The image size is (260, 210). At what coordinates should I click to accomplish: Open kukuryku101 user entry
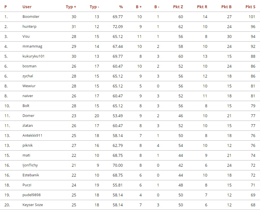pyautogui.click(x=33, y=56)
